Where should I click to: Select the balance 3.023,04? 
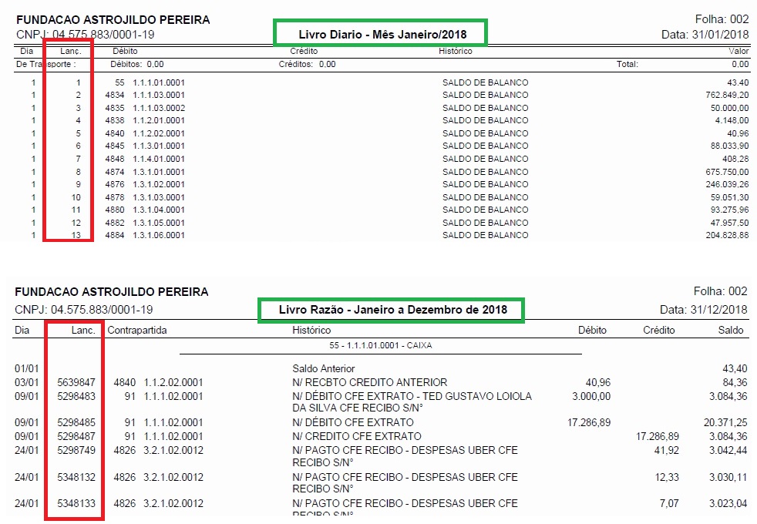[x=728, y=504]
